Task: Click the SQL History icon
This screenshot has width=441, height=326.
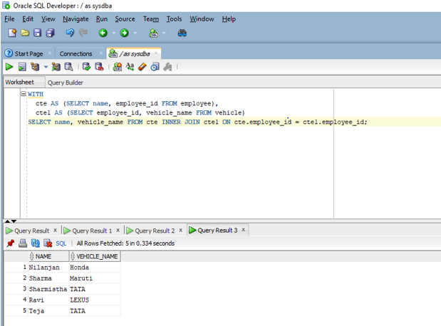Action: pos(155,67)
